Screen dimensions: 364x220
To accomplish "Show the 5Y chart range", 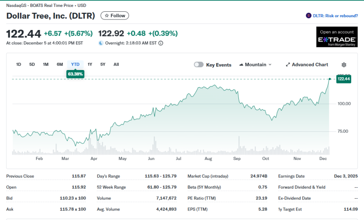I will tap(103, 64).
